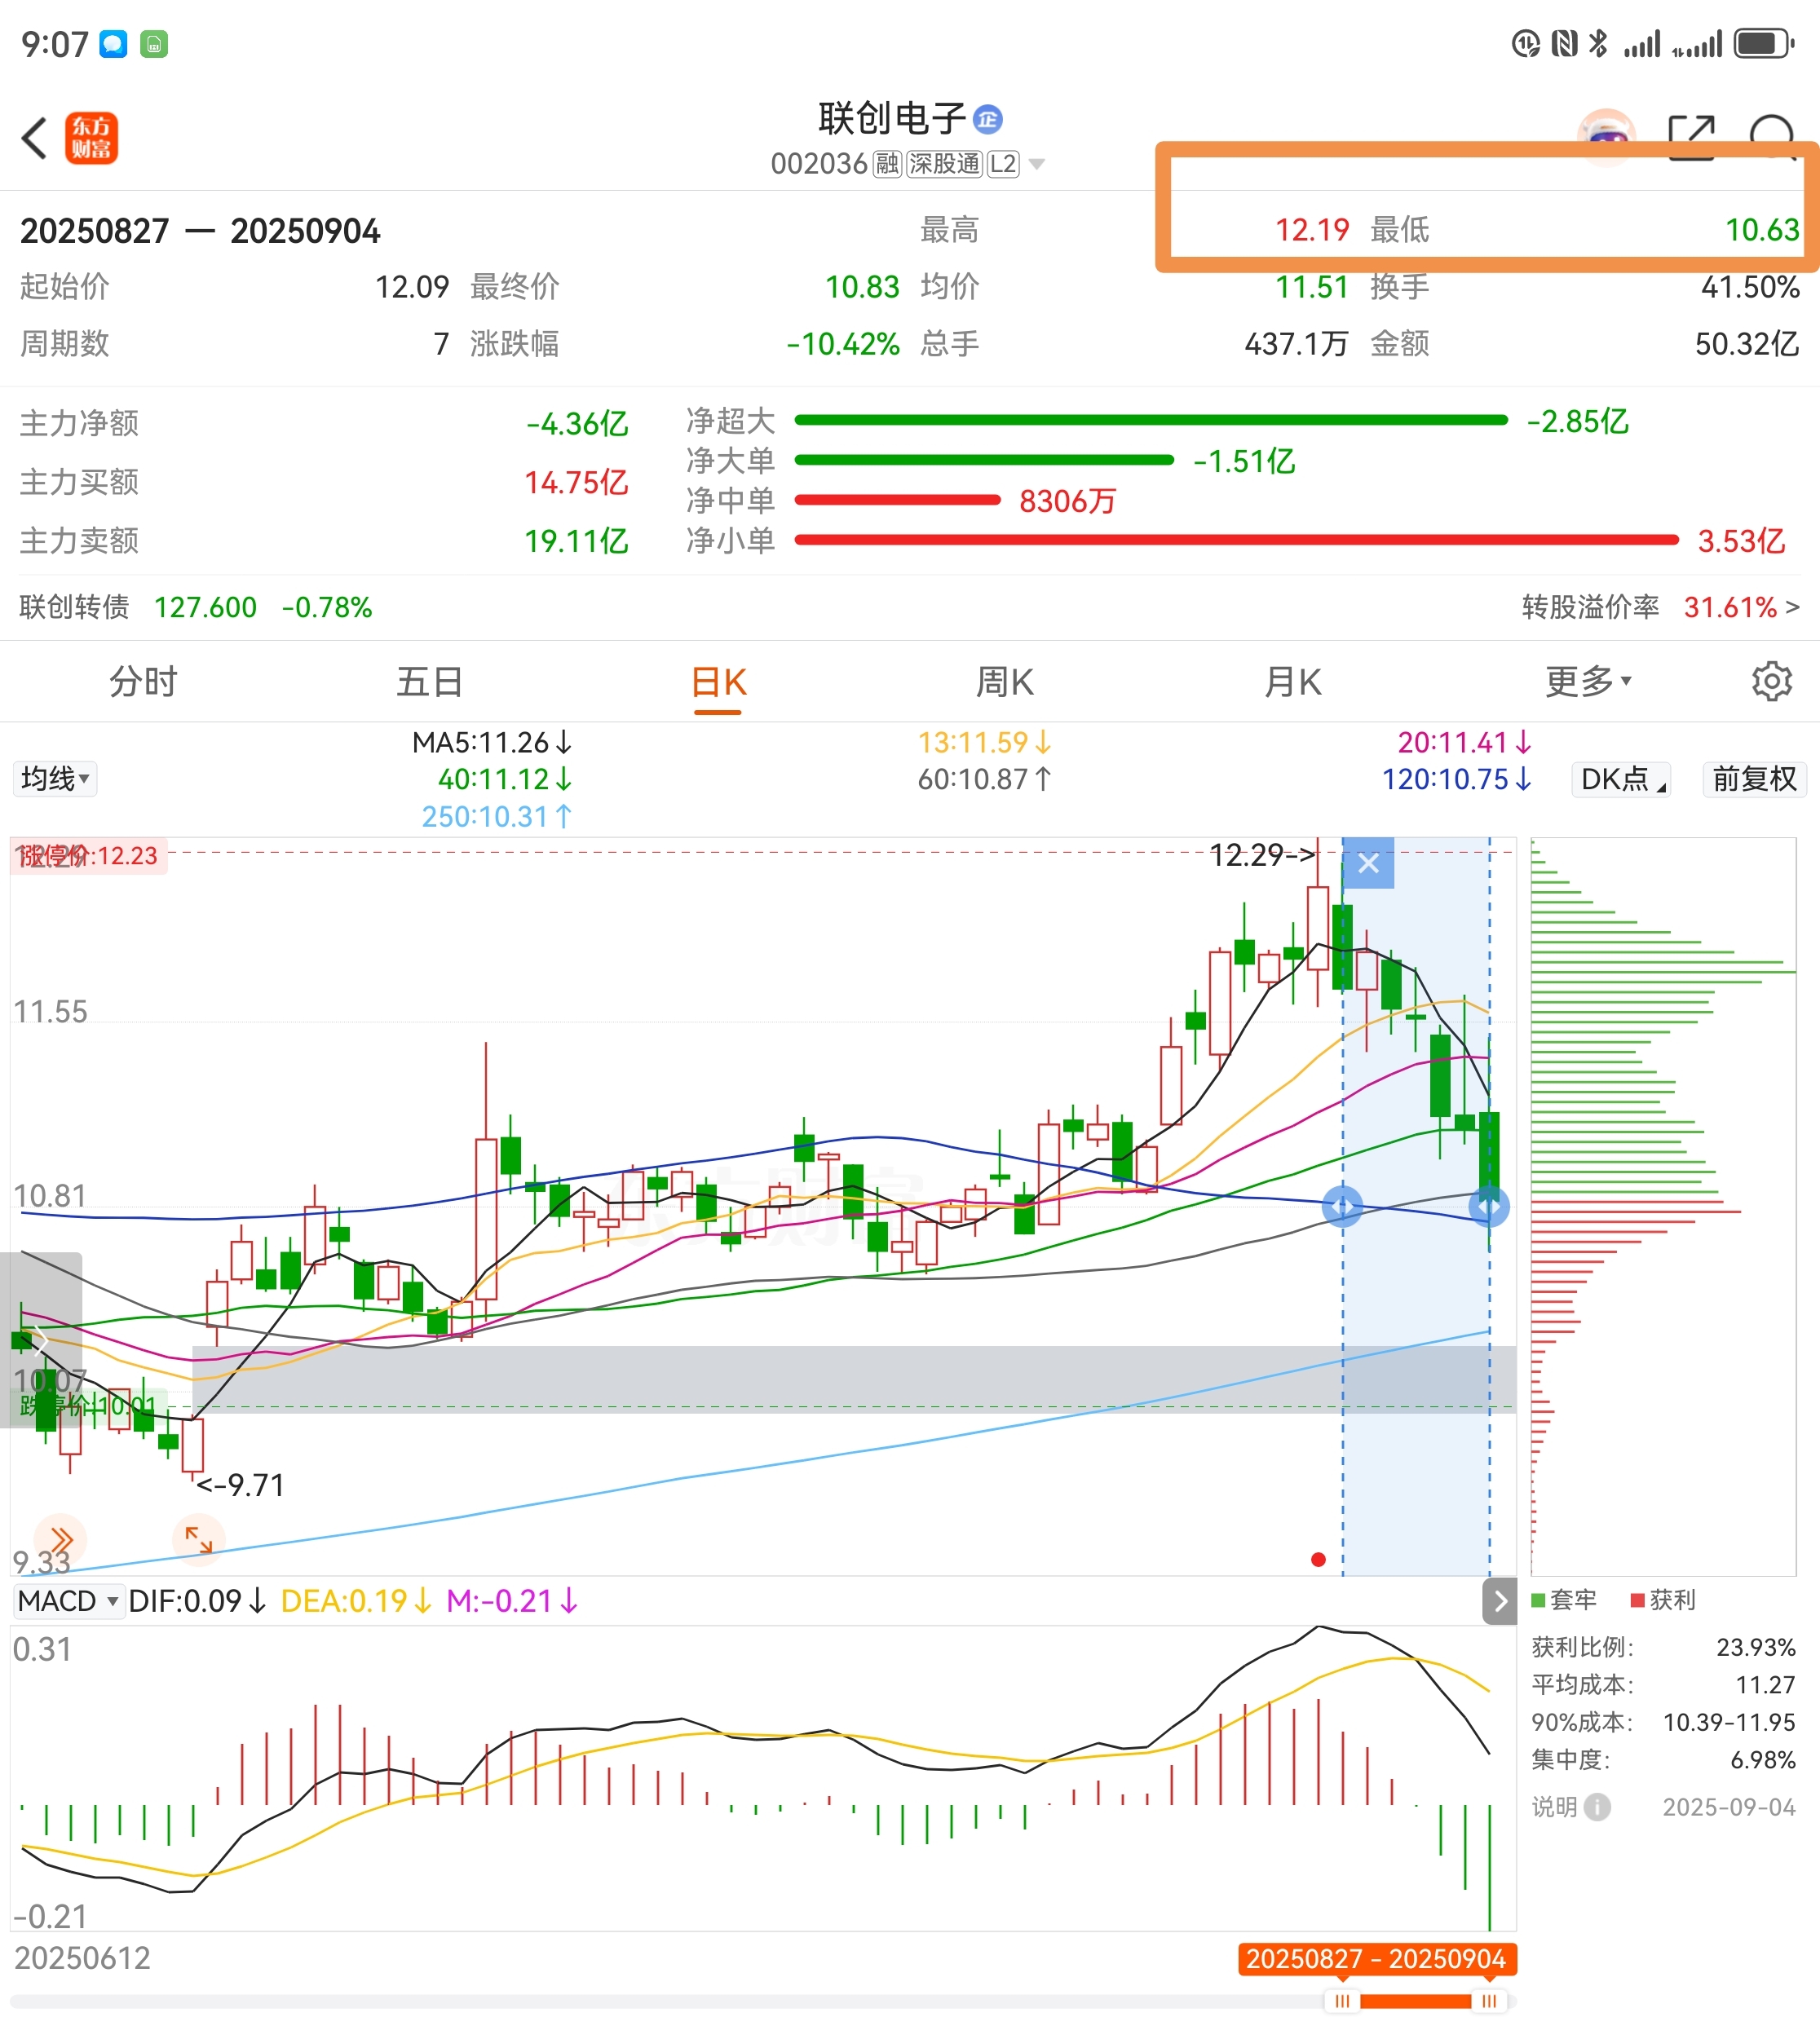Select the 周K tab
This screenshot has height=2017, width=1820.
[1005, 682]
